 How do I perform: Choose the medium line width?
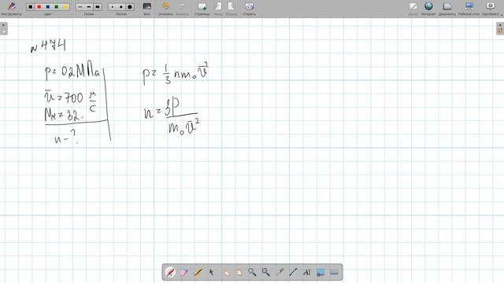coord(89,7)
